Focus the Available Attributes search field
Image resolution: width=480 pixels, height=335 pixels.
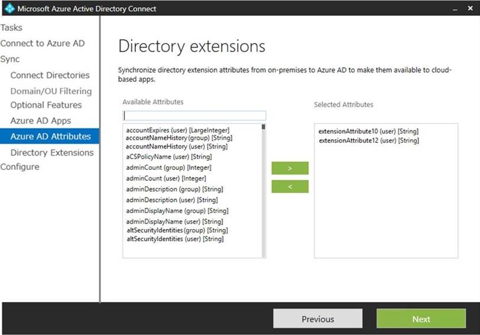194,115
